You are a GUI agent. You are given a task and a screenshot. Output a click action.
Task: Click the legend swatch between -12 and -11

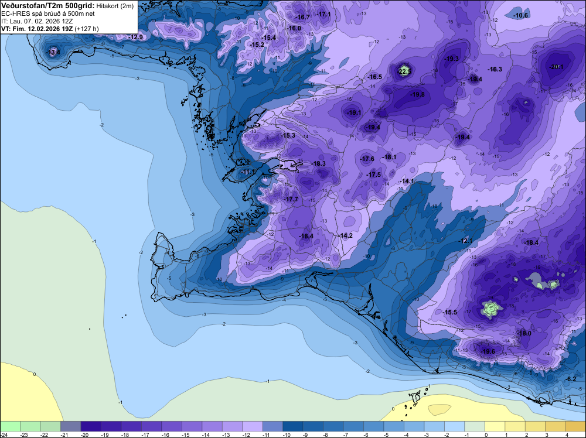(x=252, y=426)
